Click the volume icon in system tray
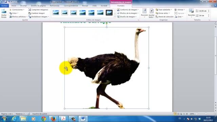This screenshot has height=122, width=217. coord(192,119)
